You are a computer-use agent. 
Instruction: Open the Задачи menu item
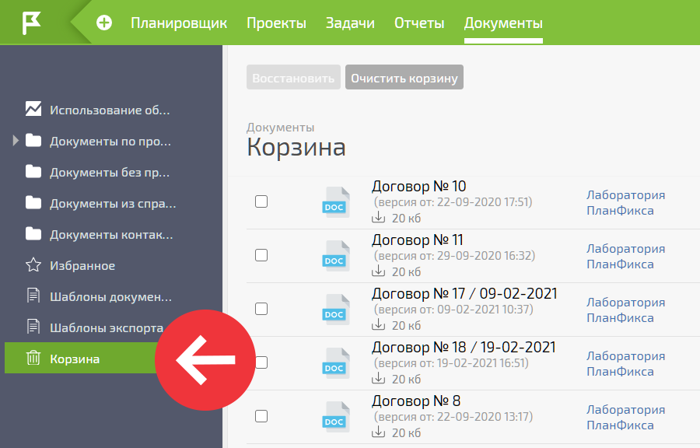(350, 23)
